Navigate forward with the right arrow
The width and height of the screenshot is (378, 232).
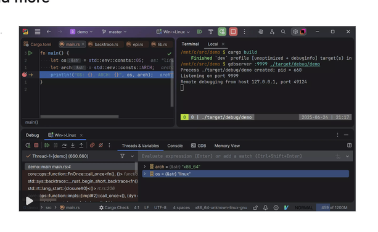coord(60,31)
